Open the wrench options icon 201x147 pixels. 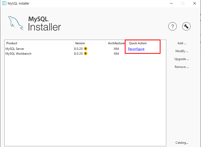click(186, 26)
